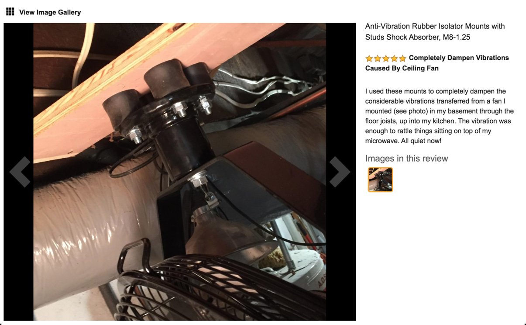The image size is (526, 325).
Task: Click the black bar left of the photo
Action: 18,172
